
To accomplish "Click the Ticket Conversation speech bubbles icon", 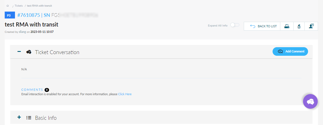I will pos(29,52).
